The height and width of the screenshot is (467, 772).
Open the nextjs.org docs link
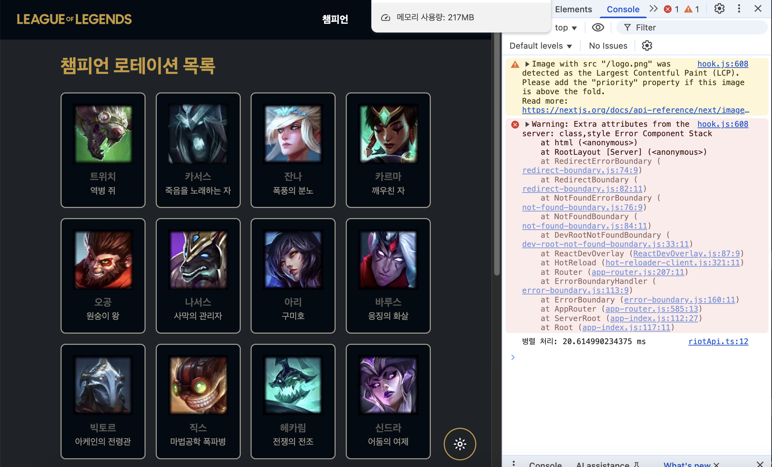[x=635, y=110]
